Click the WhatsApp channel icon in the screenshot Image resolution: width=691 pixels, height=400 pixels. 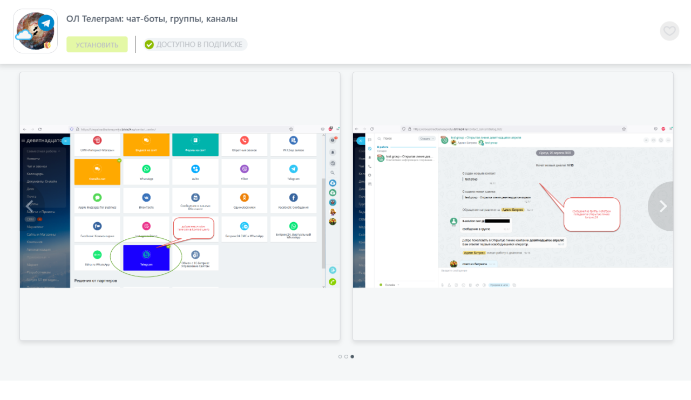pos(146,169)
